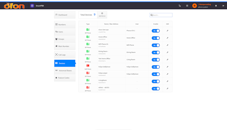Screen dimensions: 227x130
Task: Click the text size icon in header
Action: [180, 6]
